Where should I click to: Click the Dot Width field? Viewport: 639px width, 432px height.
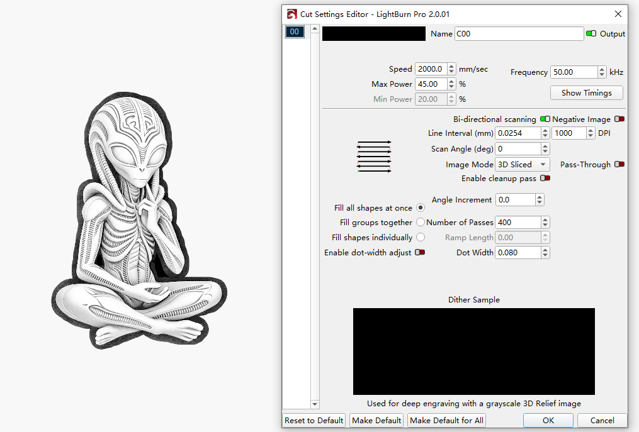tap(518, 252)
